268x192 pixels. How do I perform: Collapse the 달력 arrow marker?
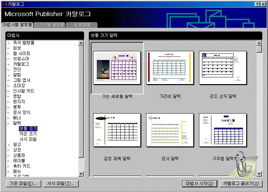pyautogui.click(x=9, y=123)
